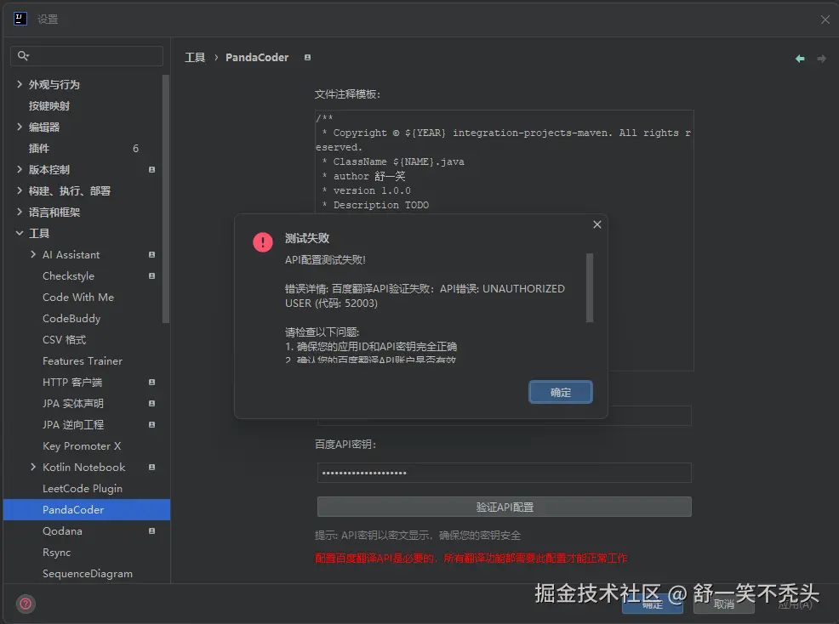Click 确定 in the test failed dialog
Viewport: 839px width, 624px height.
pyautogui.click(x=560, y=393)
